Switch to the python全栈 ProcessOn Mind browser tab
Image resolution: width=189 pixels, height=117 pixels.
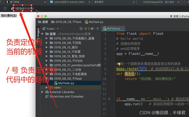pos(69,2)
